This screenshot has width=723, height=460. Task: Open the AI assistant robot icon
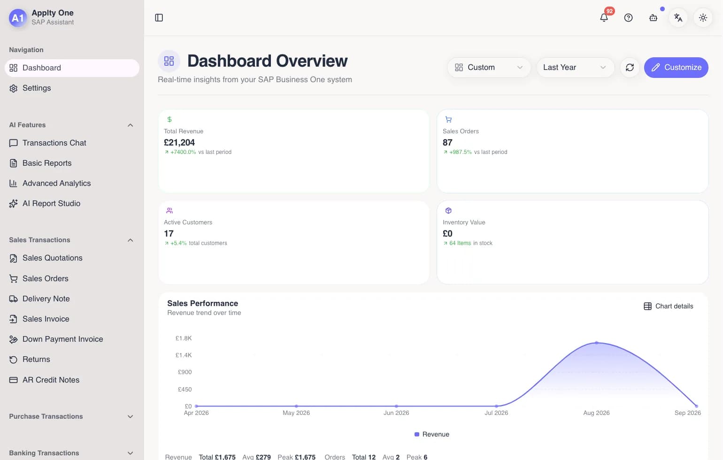coord(653,18)
